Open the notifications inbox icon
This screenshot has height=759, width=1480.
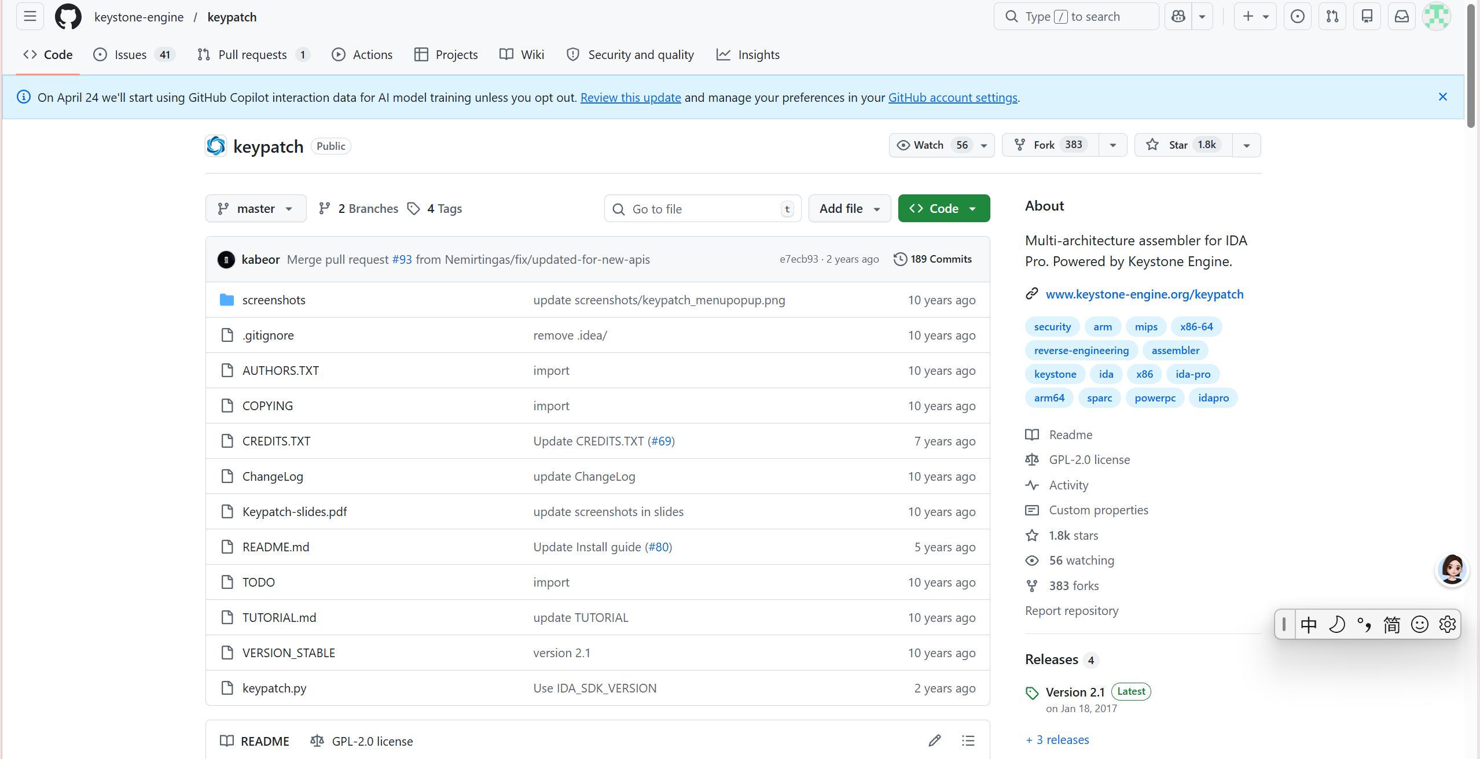[x=1401, y=17]
